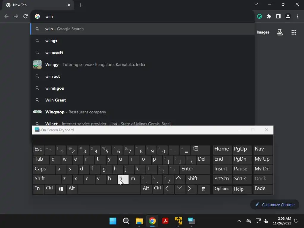Open the Search Labs flask icon
Viewport: 304px width, 228px height.
[x=280, y=32]
